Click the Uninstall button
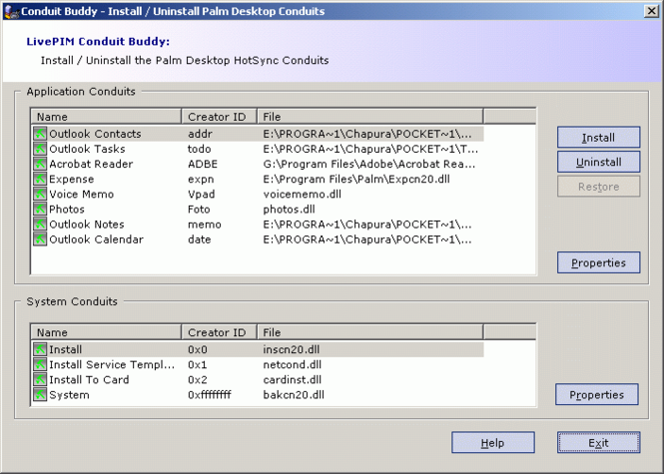664x474 pixels. tap(598, 162)
